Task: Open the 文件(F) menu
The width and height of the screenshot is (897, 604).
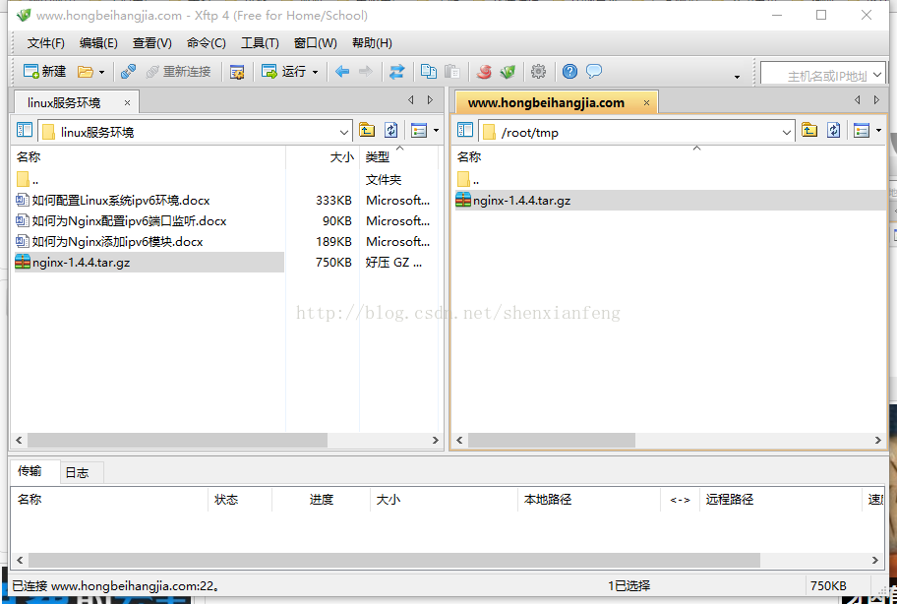Action: [x=46, y=43]
